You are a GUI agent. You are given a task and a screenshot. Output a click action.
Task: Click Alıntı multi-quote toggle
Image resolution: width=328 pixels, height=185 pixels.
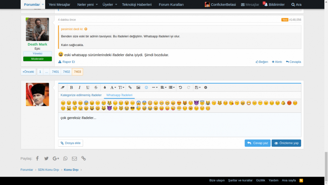coord(277,62)
